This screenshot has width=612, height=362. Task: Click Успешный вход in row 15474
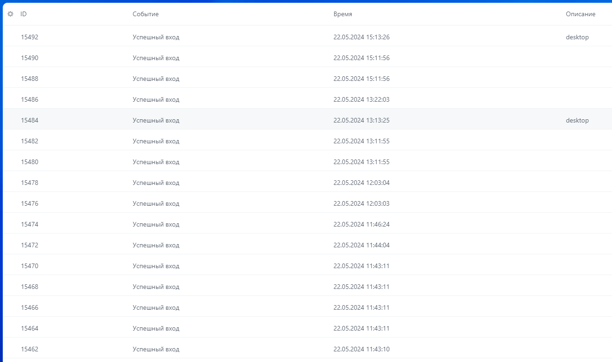156,224
